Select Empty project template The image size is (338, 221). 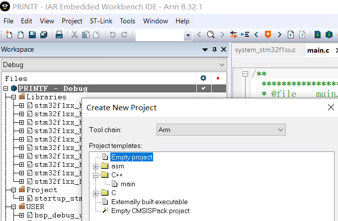click(x=132, y=157)
